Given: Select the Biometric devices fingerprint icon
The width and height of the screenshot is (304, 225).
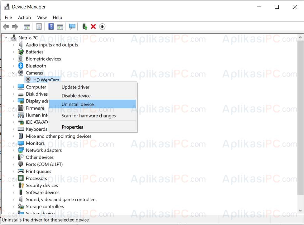Looking at the screenshot, I should coord(21,59).
